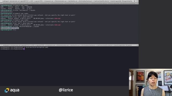Click the highlighted base64 output string
The height and width of the screenshot is (96, 172).
(x=10, y=28)
